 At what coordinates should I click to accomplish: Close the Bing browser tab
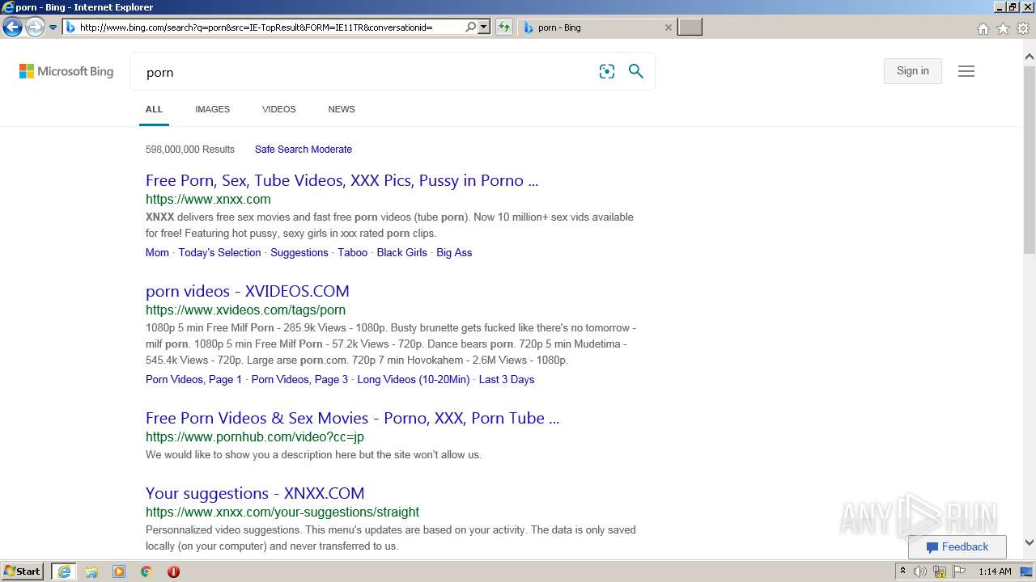click(668, 27)
